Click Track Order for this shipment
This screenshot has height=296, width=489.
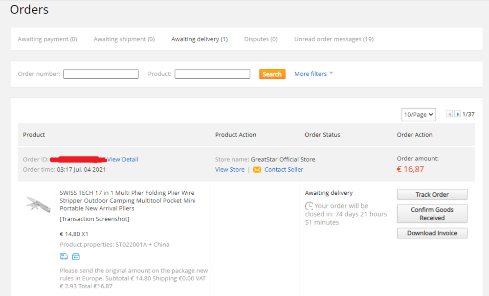point(432,194)
